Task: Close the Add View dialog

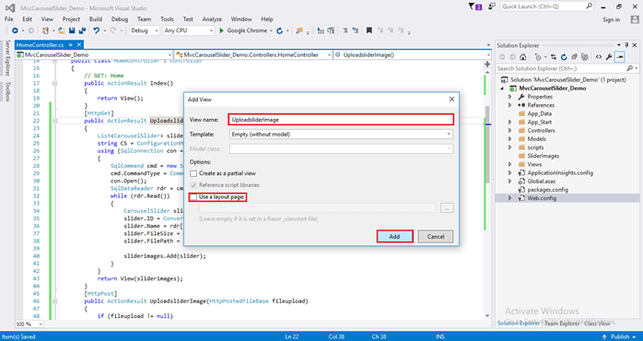Action: (x=451, y=100)
